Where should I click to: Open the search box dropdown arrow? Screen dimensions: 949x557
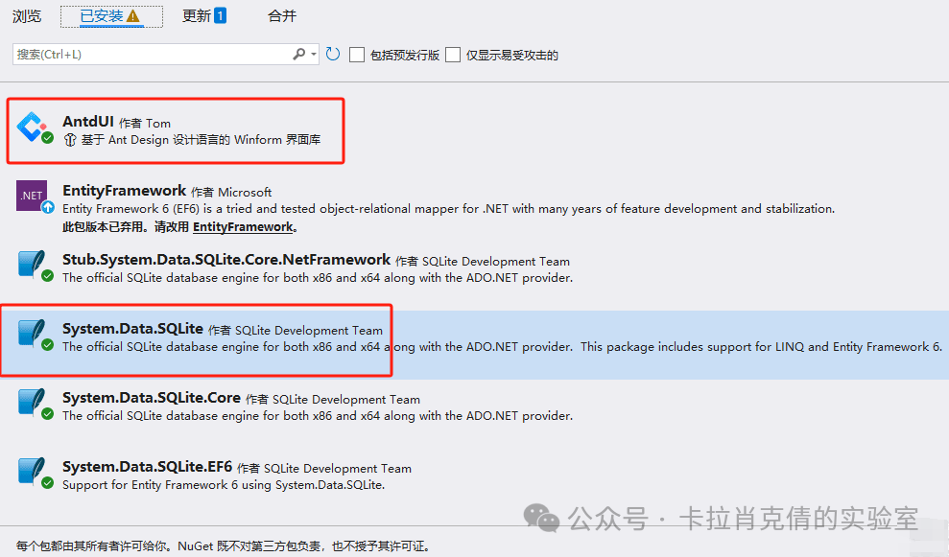314,55
